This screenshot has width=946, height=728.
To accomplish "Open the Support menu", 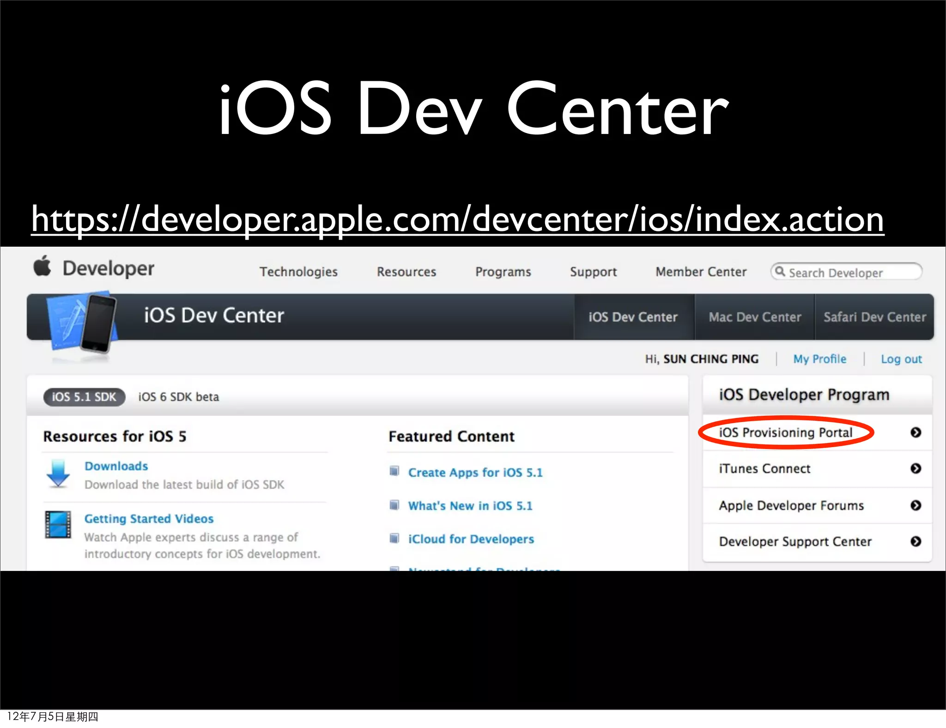I will point(593,272).
